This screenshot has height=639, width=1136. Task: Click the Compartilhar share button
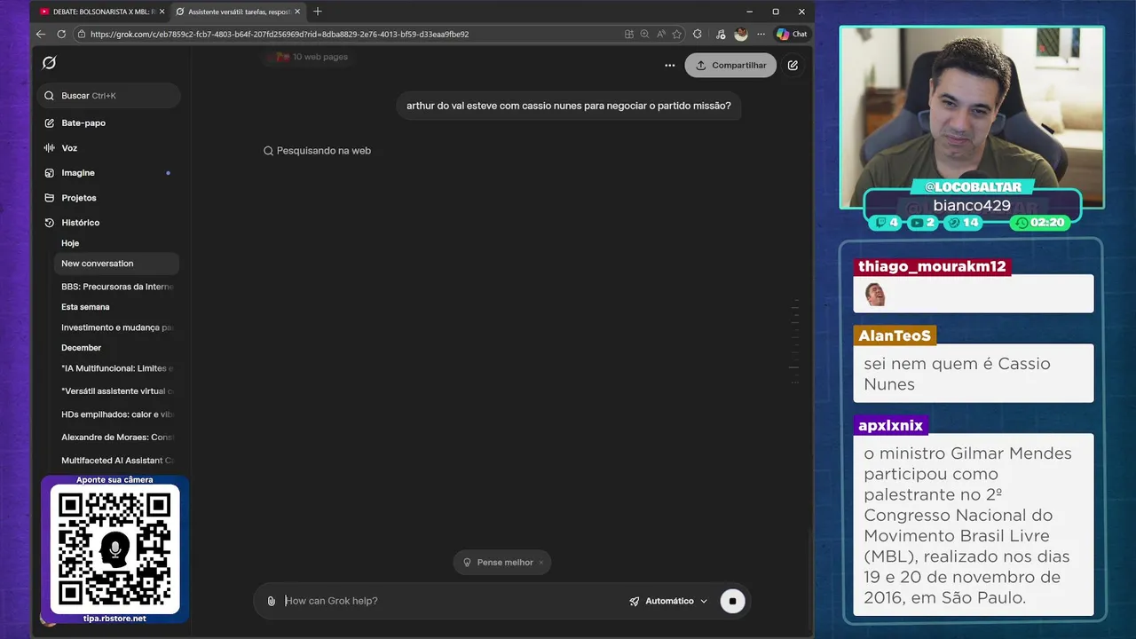point(730,66)
